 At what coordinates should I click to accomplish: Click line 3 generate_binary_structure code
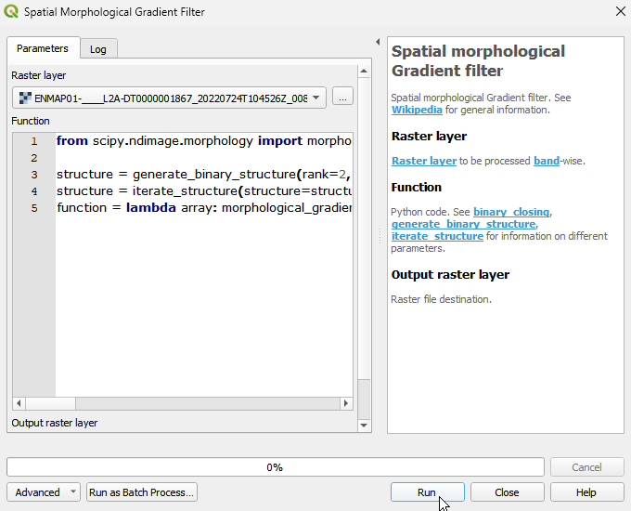coord(203,174)
